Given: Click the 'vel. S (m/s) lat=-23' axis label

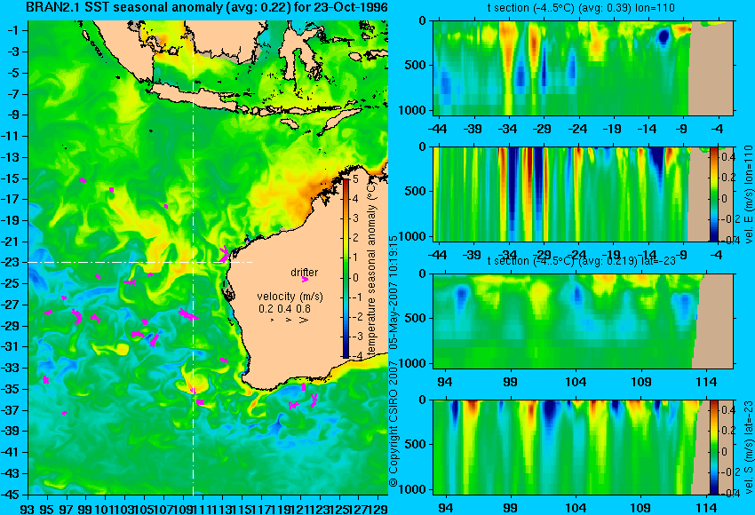Looking at the screenshot, I should (748, 448).
